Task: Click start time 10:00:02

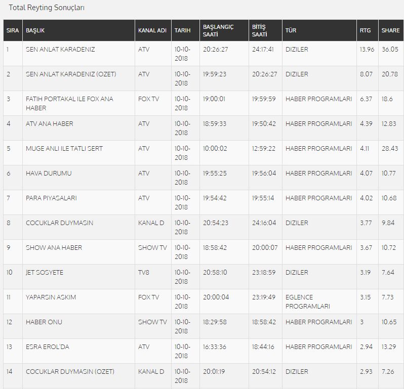Action: [x=215, y=149]
